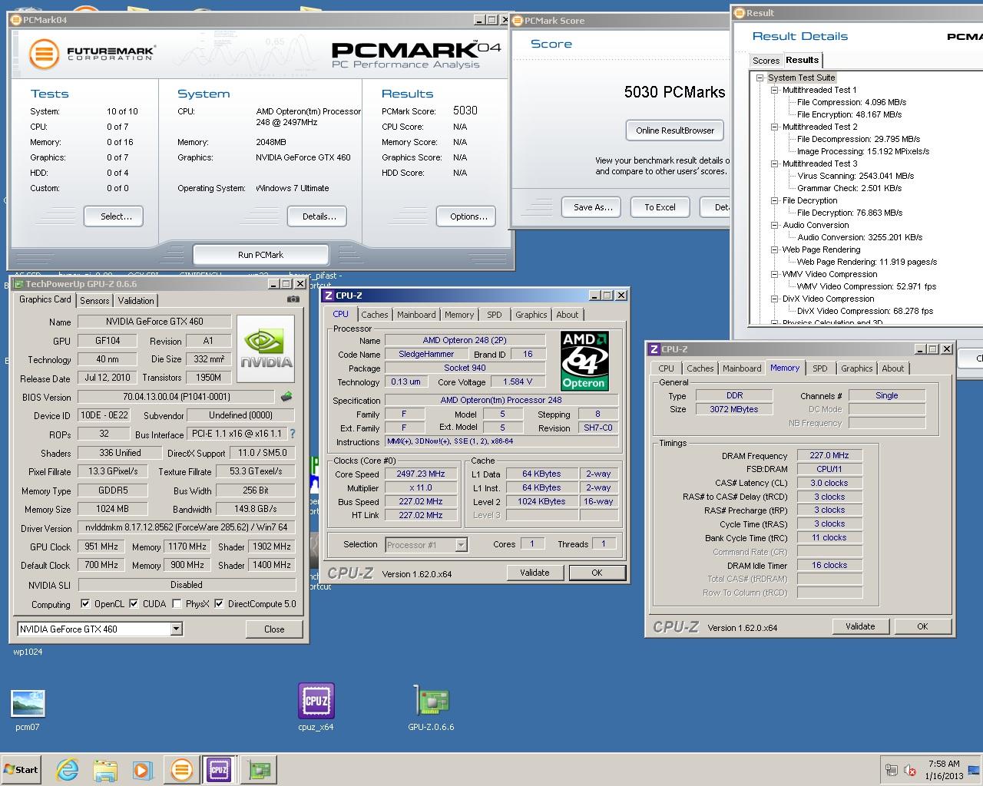Image resolution: width=983 pixels, height=786 pixels.
Task: Open SPD tab in Memory CPU-Z window
Action: [820, 368]
